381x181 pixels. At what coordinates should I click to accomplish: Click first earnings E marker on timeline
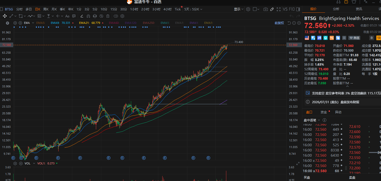tap(13, 158)
